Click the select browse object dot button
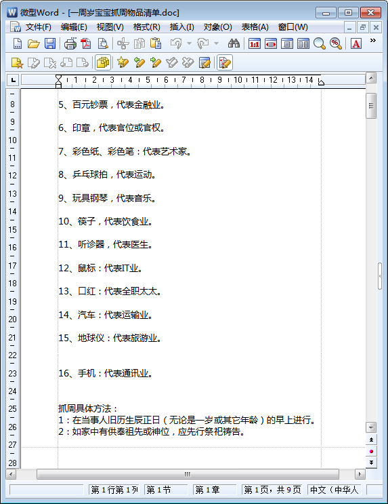The image size is (388, 504). [x=371, y=451]
